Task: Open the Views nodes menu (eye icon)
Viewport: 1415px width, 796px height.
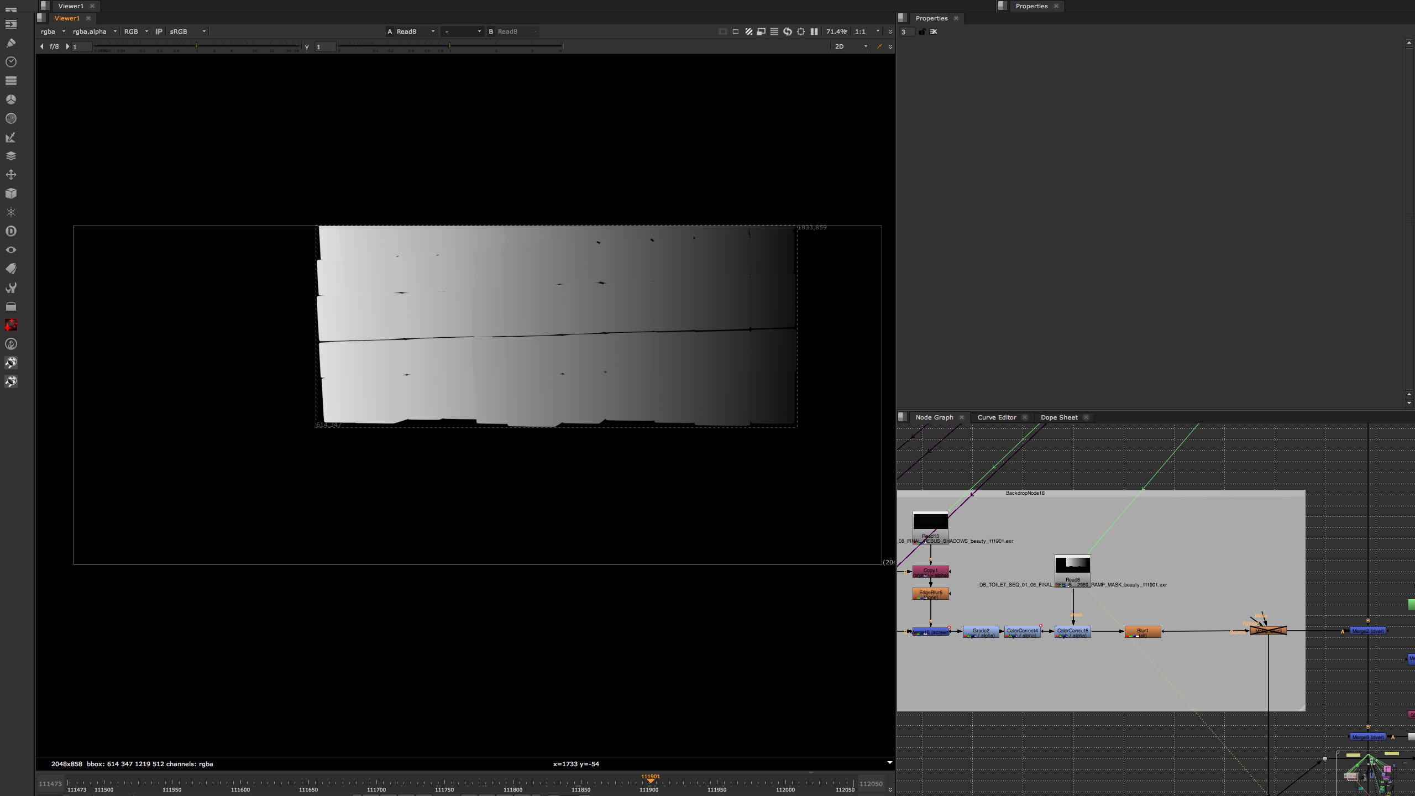Action: [11, 250]
